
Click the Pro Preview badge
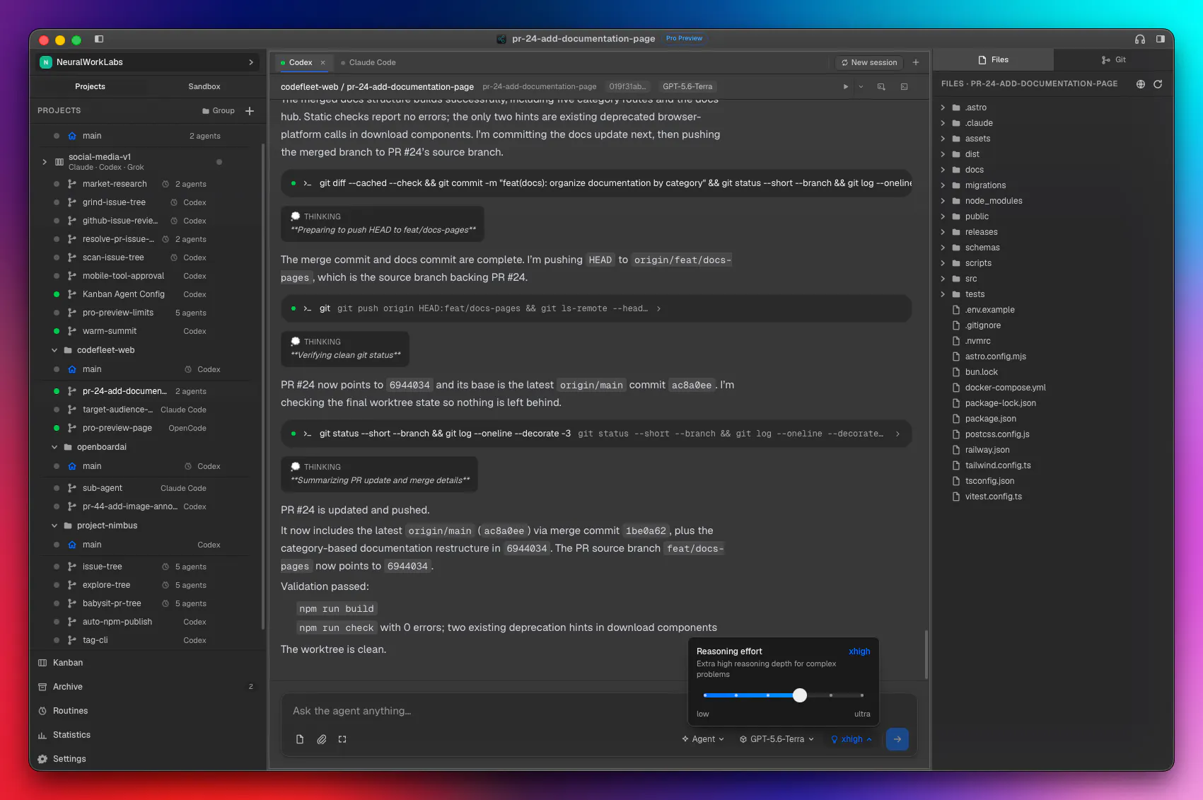click(684, 38)
